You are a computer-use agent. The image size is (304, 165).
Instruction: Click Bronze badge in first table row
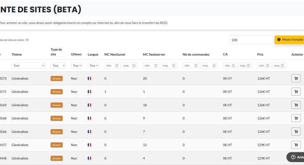click(57, 78)
